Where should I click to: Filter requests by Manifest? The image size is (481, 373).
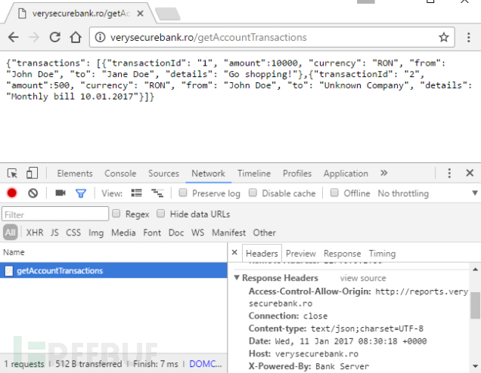click(x=228, y=233)
